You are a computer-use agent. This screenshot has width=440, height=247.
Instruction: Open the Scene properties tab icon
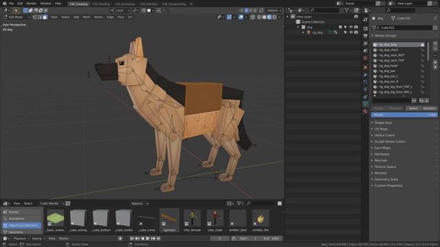pos(365,50)
